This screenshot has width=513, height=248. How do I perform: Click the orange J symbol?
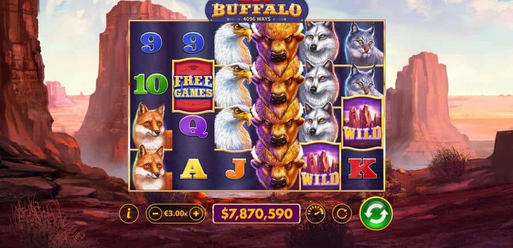pos(235,168)
